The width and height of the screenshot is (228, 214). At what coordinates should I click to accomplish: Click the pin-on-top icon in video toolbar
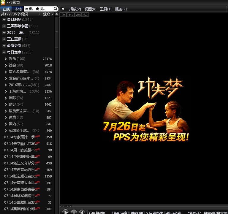click(x=85, y=15)
